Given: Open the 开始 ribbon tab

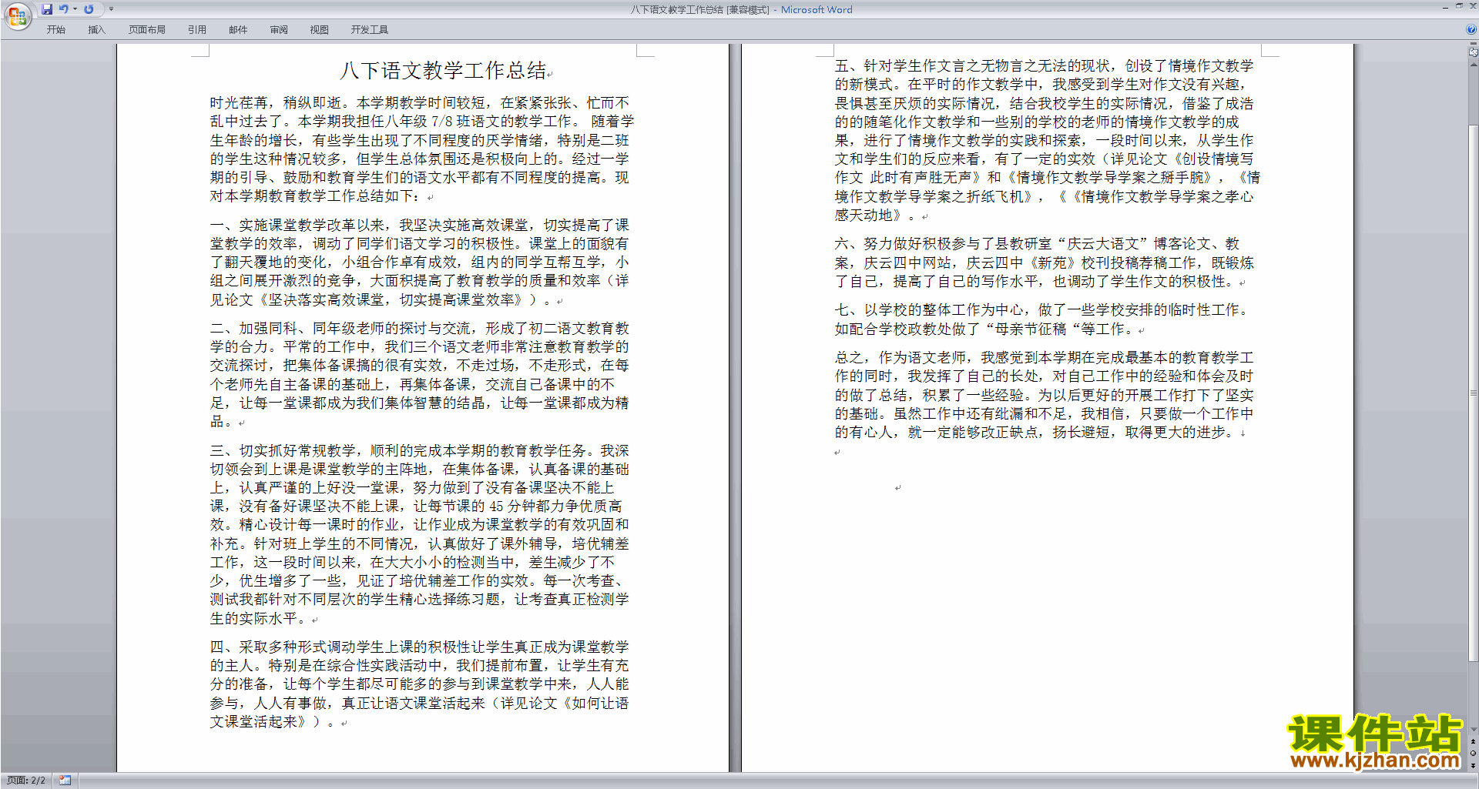Looking at the screenshot, I should tap(56, 30).
